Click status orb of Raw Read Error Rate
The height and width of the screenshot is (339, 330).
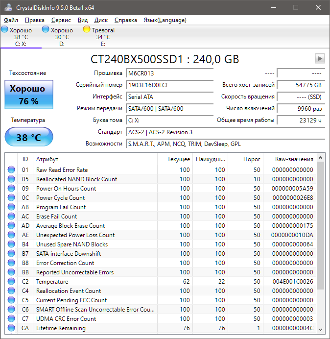click(x=11, y=169)
